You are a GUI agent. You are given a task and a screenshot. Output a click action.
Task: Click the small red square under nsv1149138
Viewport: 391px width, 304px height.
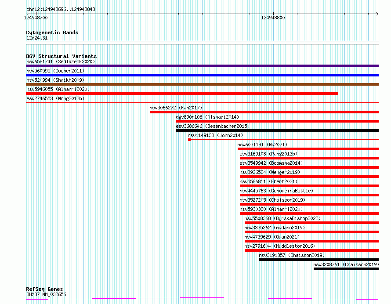tap(189, 140)
